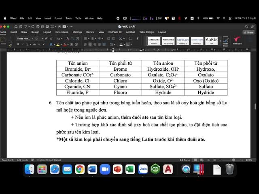Expand the styles gallery arrow
259x194 pixels.
[220, 41]
